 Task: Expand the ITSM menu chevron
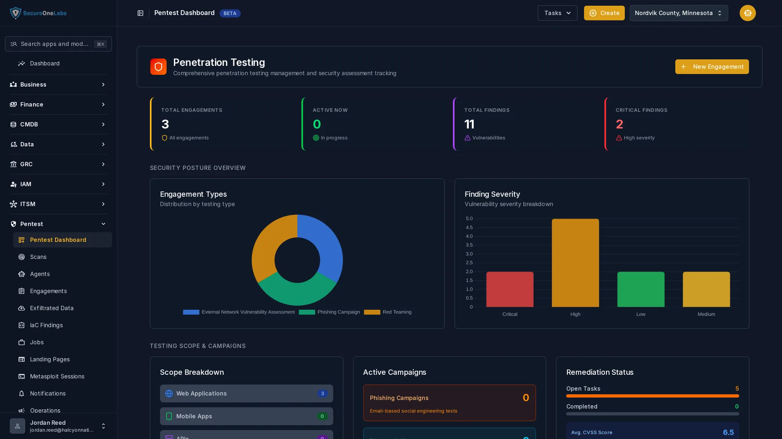(x=103, y=204)
